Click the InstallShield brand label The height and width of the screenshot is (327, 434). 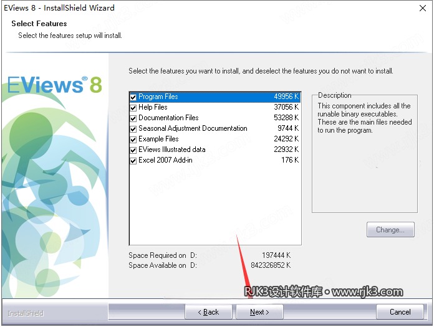point(26,313)
